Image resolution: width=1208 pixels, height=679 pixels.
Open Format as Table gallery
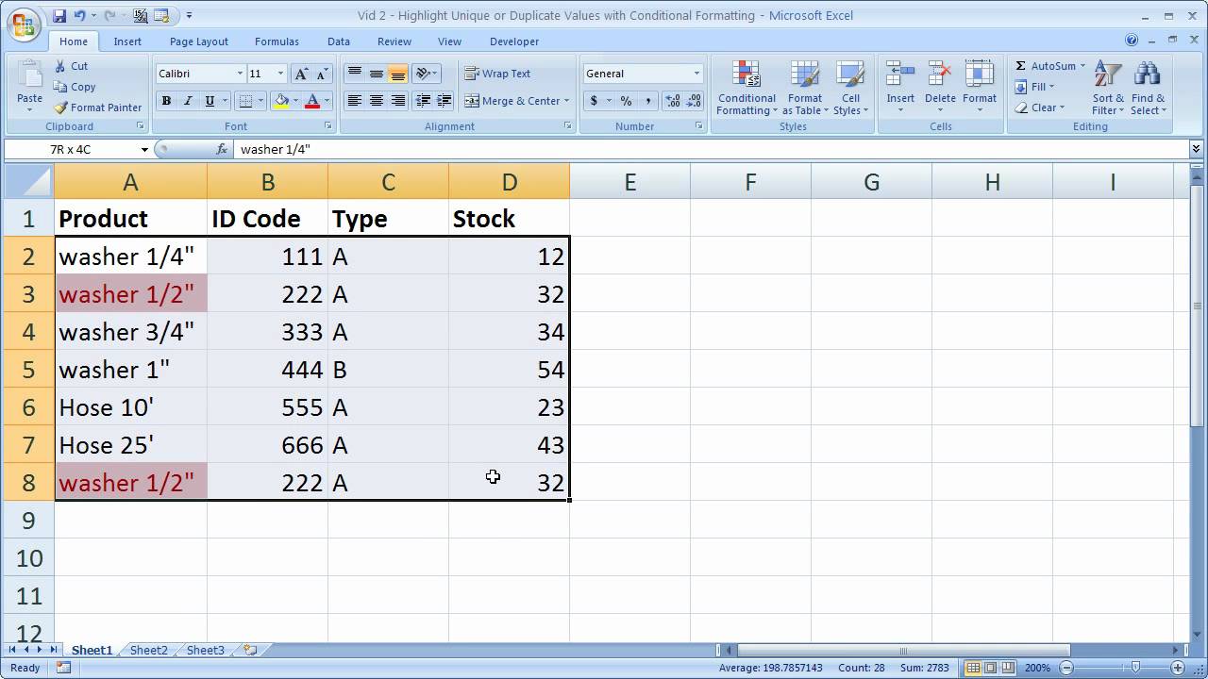click(805, 88)
